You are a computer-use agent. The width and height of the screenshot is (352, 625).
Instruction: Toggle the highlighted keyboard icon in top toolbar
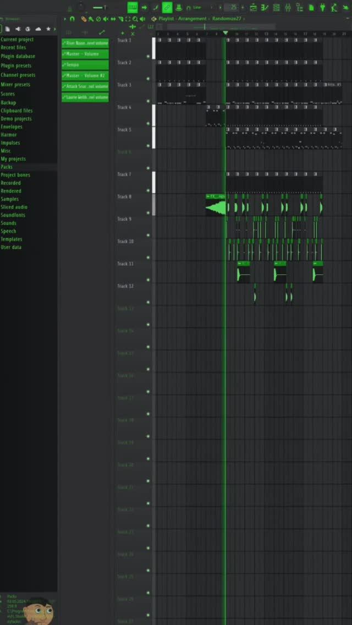(x=133, y=8)
